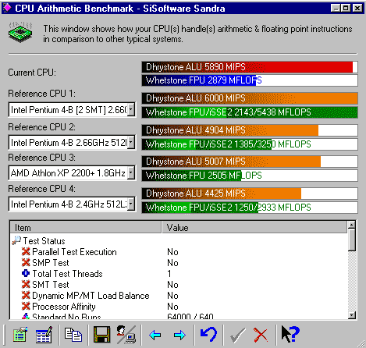Screen dimensions: 366x348
Task: Click the list scrollbar up arrow
Action: tap(352, 225)
